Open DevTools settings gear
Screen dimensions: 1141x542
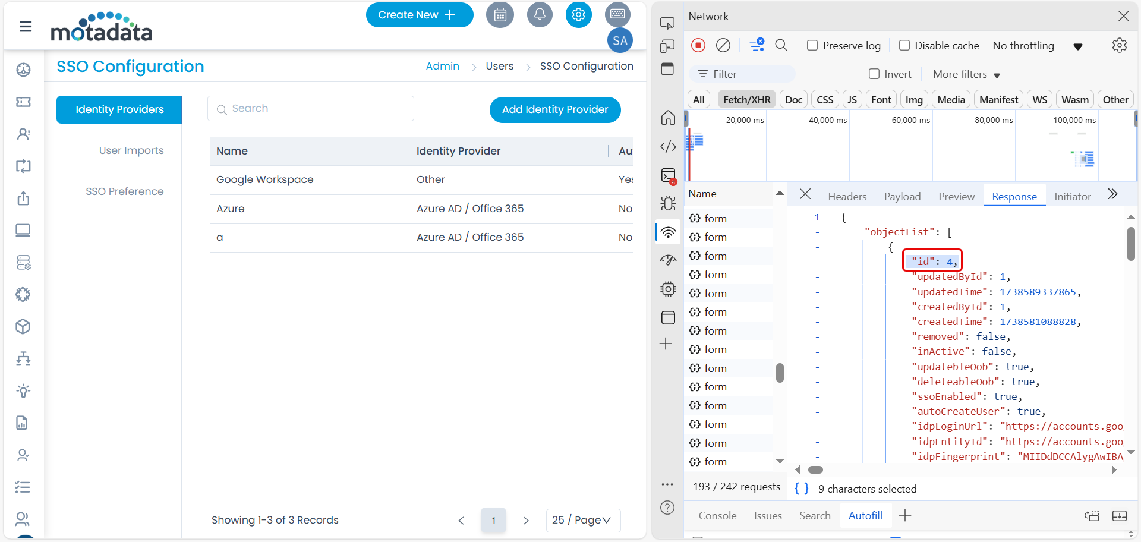(x=1119, y=46)
